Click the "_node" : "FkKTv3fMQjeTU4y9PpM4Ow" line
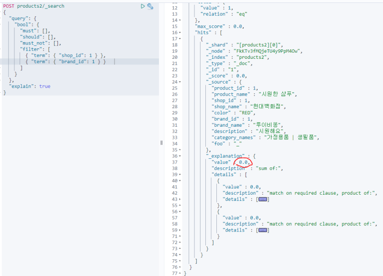 pyautogui.click(x=254, y=51)
